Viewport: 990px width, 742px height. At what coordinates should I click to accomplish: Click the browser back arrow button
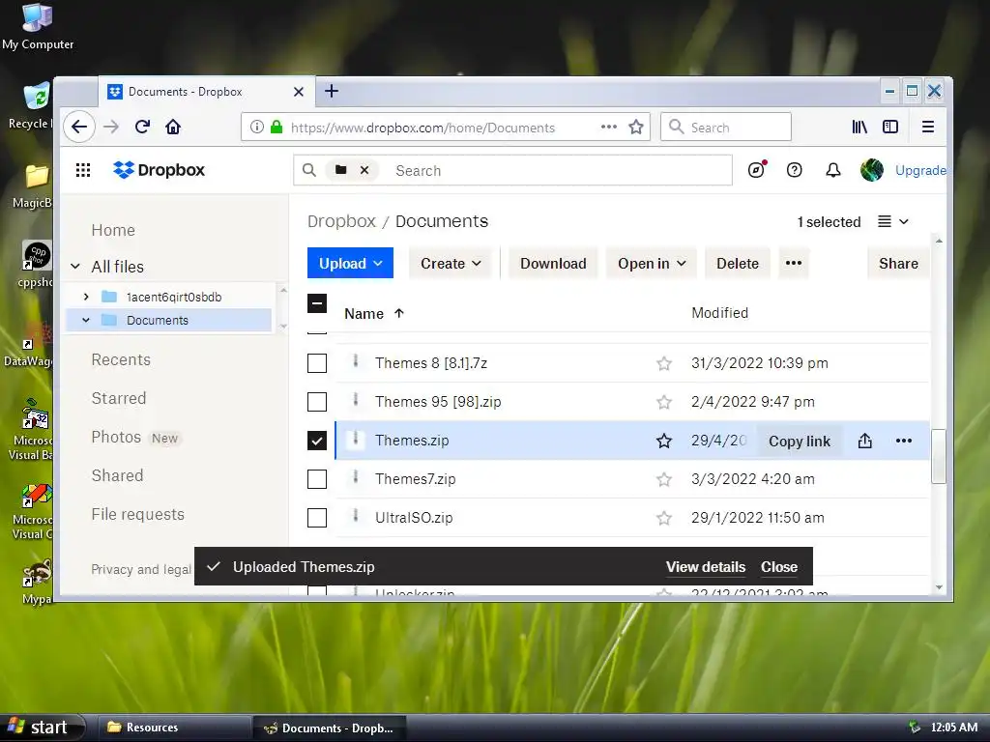click(x=79, y=127)
